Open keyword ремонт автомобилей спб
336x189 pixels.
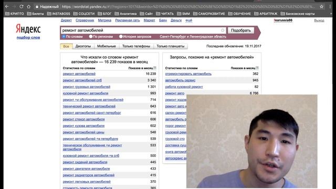pyautogui.click(x=82, y=80)
